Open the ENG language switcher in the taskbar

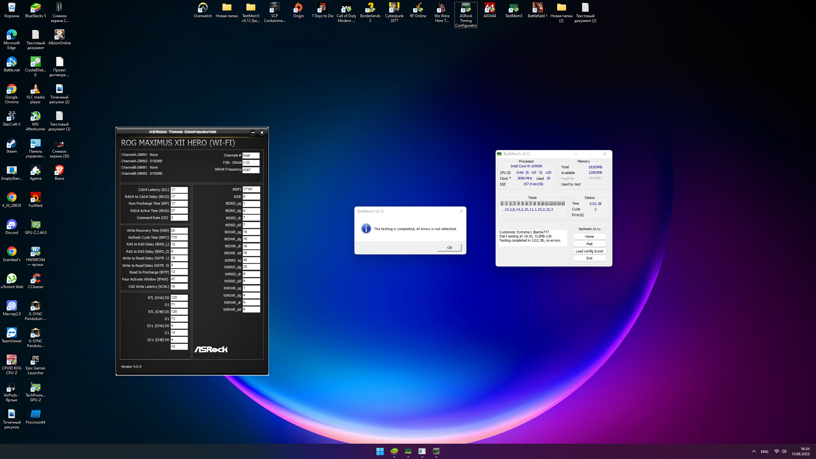pos(764,452)
